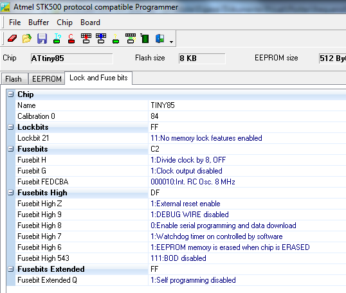Click the Fusebit High 7 row label
This screenshot has width=346, height=293.
(39, 236)
